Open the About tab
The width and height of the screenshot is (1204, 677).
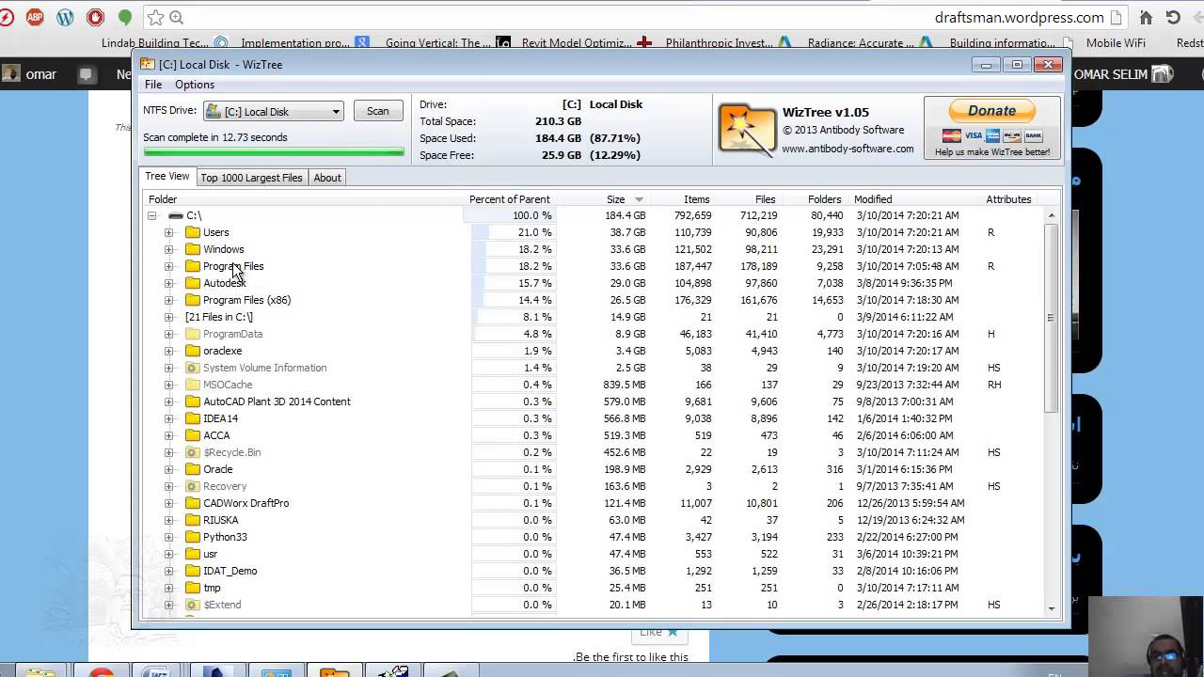(x=327, y=178)
